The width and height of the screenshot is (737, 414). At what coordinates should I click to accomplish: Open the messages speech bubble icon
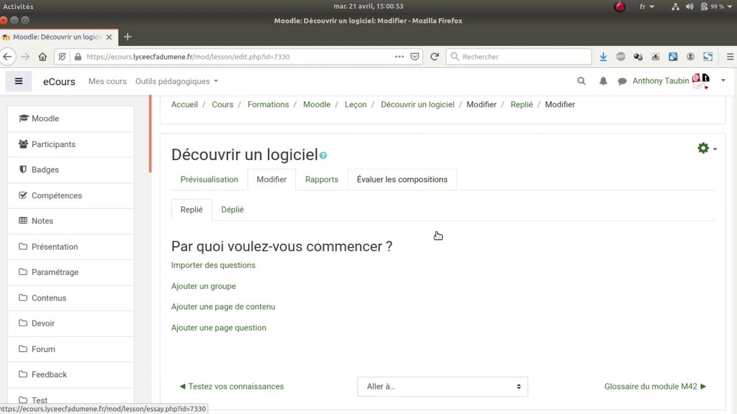tap(622, 81)
